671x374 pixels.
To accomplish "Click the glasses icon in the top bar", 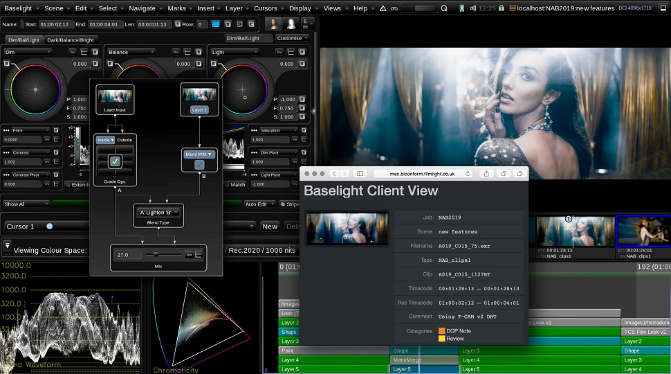I will point(394,8).
